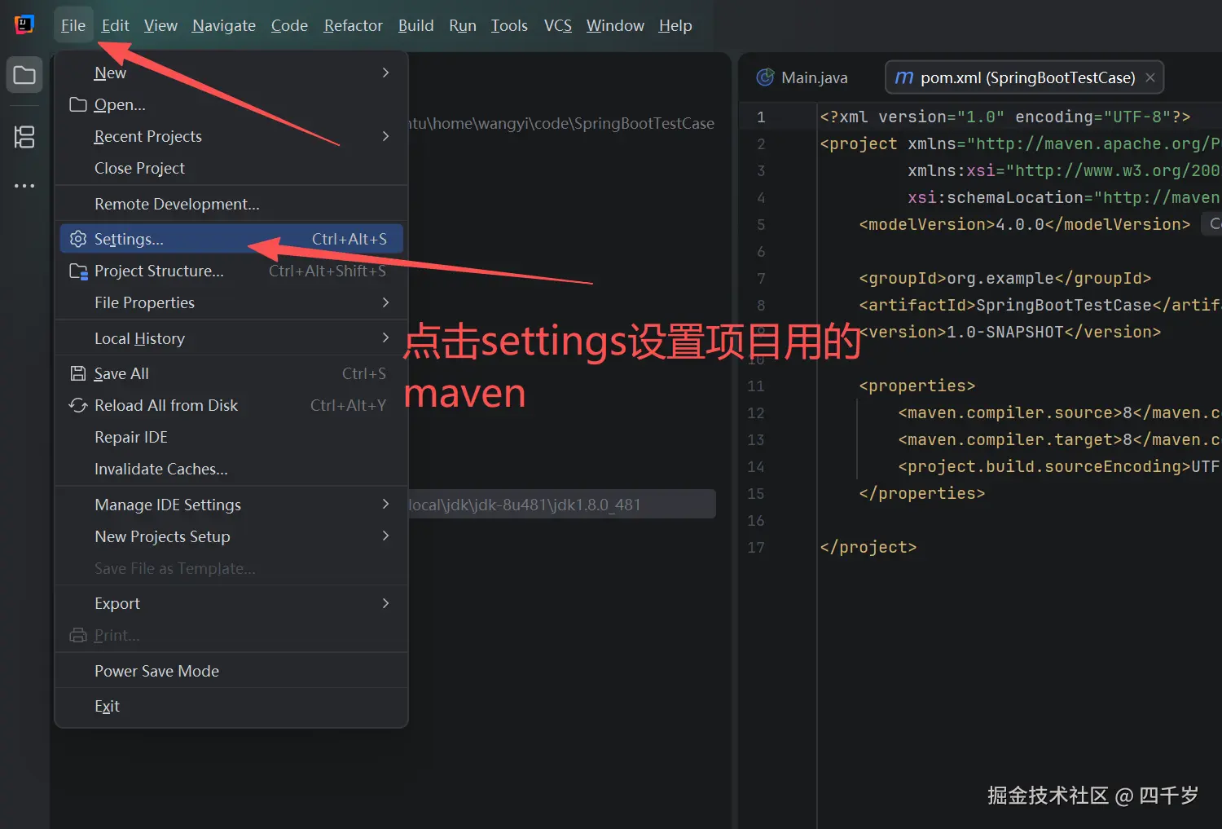Click the IntelliJ IDEA logo
Viewport: 1222px width, 829px height.
pos(24,24)
